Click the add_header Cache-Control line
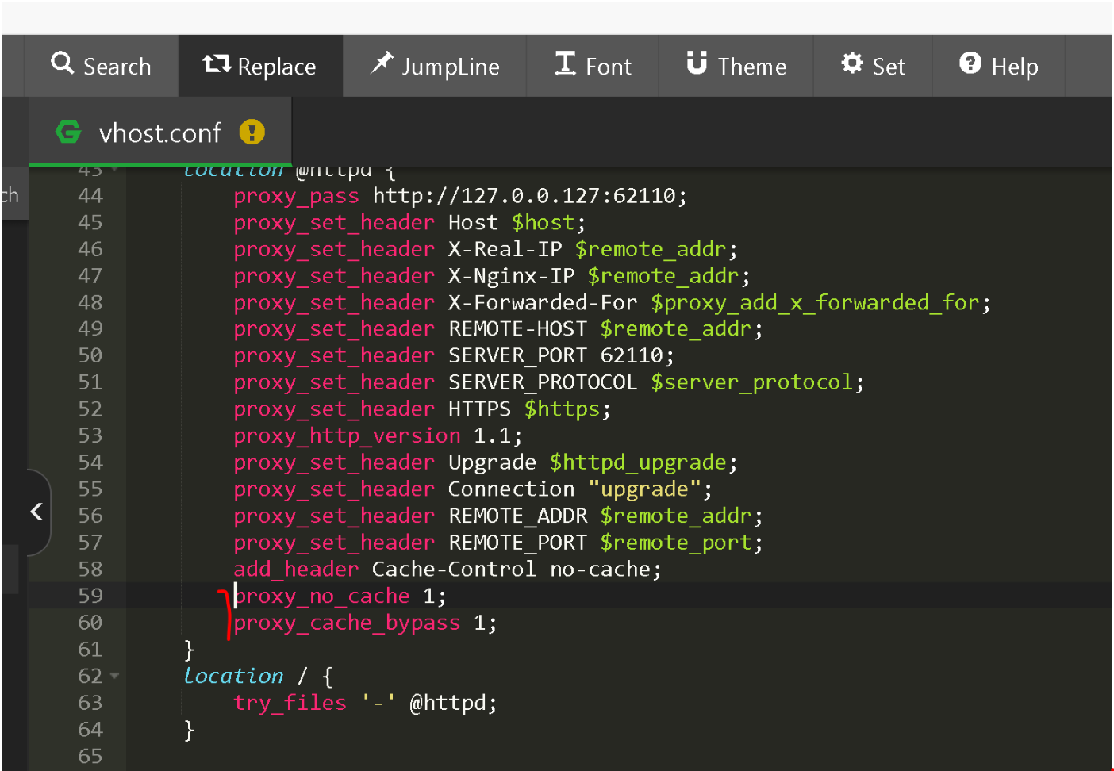This screenshot has width=1114, height=771. (x=447, y=570)
